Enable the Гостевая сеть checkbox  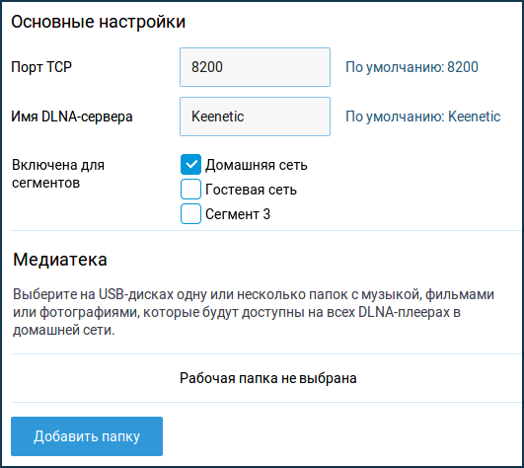point(190,190)
